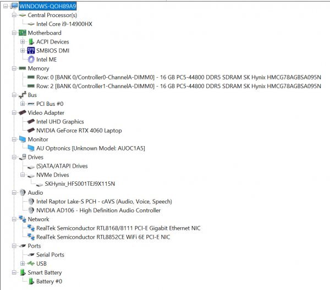Screen dimensions: 330x290
Task: Click the green board icon beside Motherboard
Action: 23,33
